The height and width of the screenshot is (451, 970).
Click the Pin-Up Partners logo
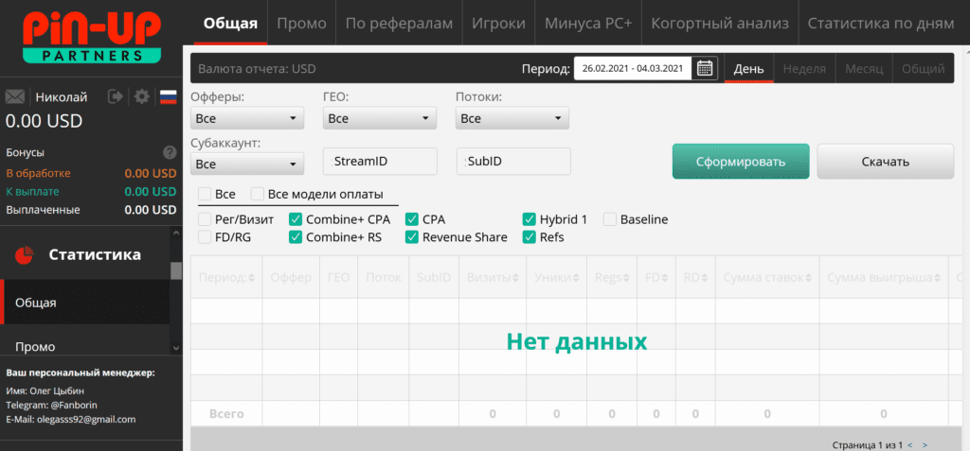91,37
